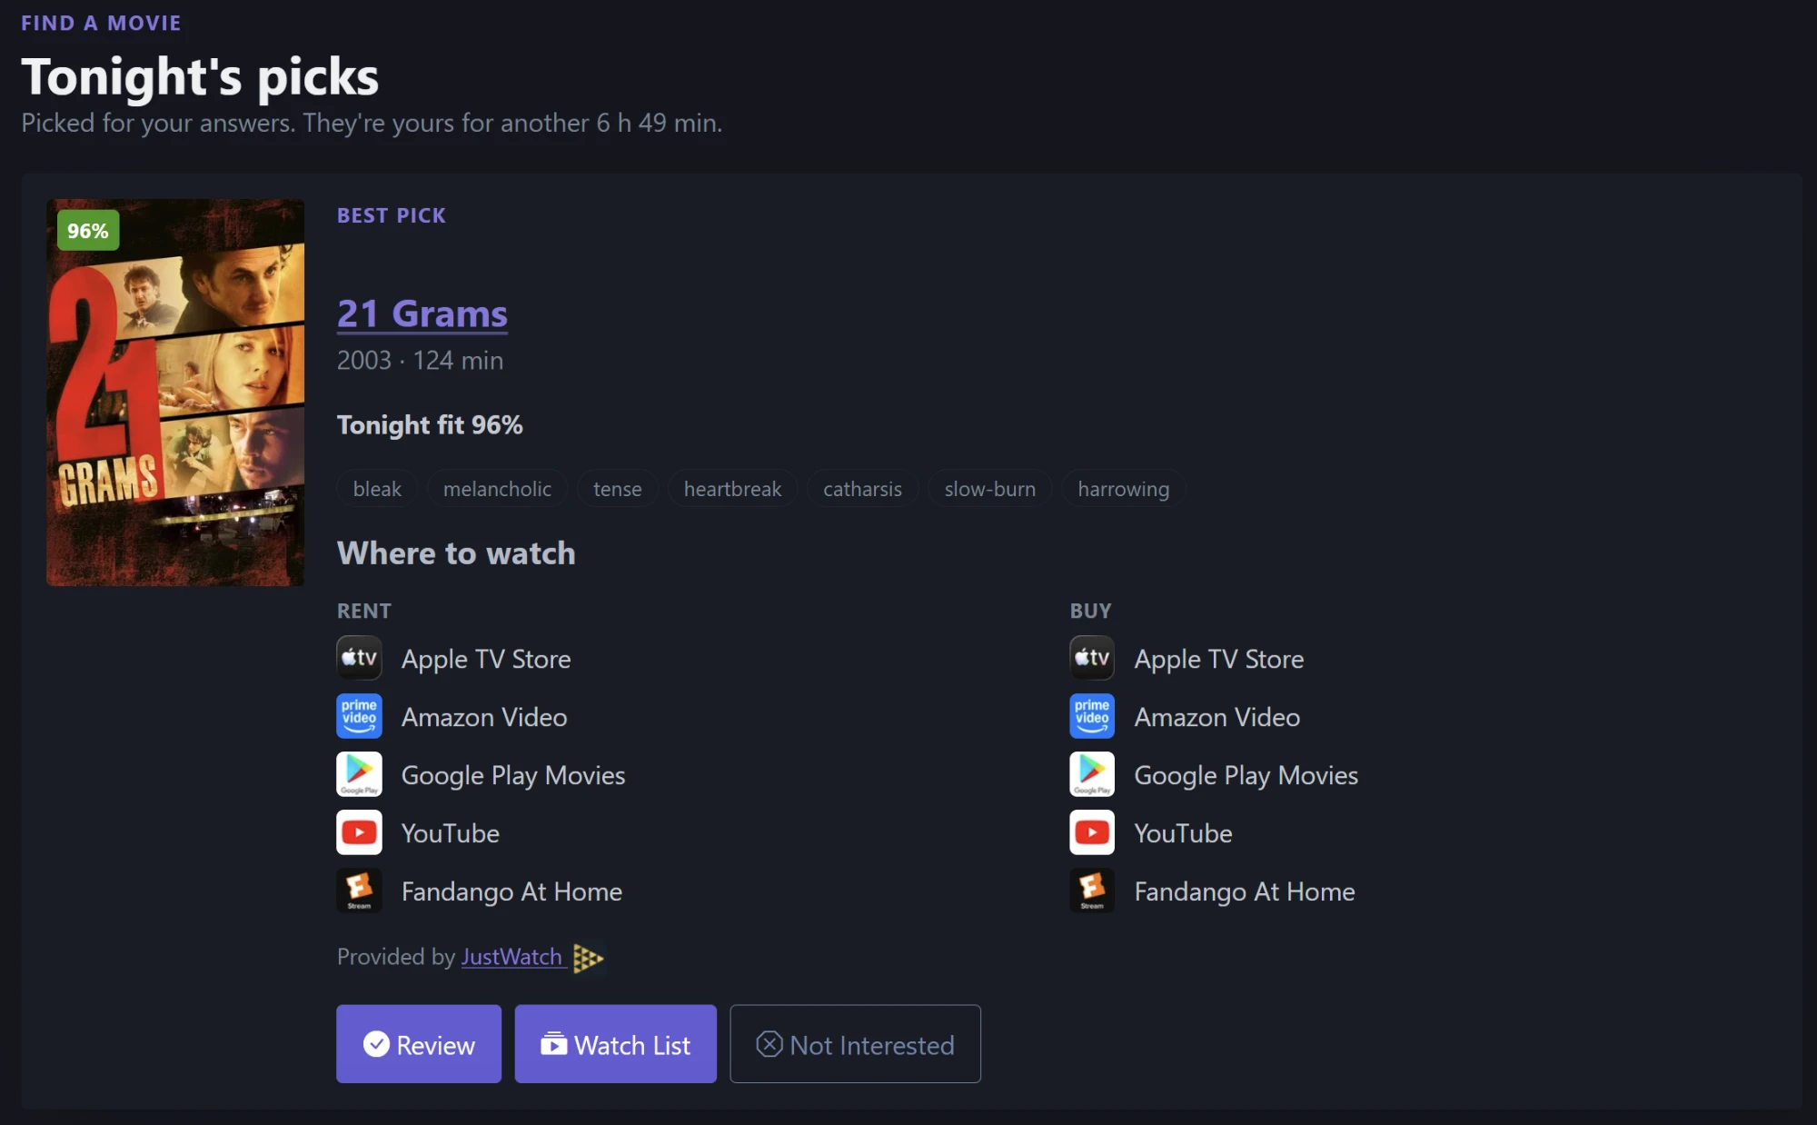This screenshot has height=1125, width=1817.
Task: Click the slow-burn mood tag
Action: coord(989,489)
